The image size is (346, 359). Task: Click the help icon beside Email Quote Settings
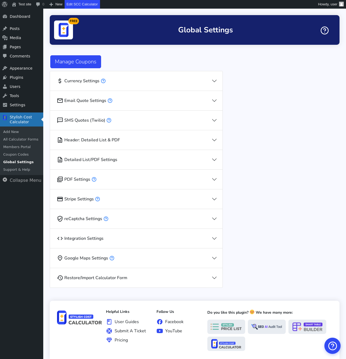point(110,101)
